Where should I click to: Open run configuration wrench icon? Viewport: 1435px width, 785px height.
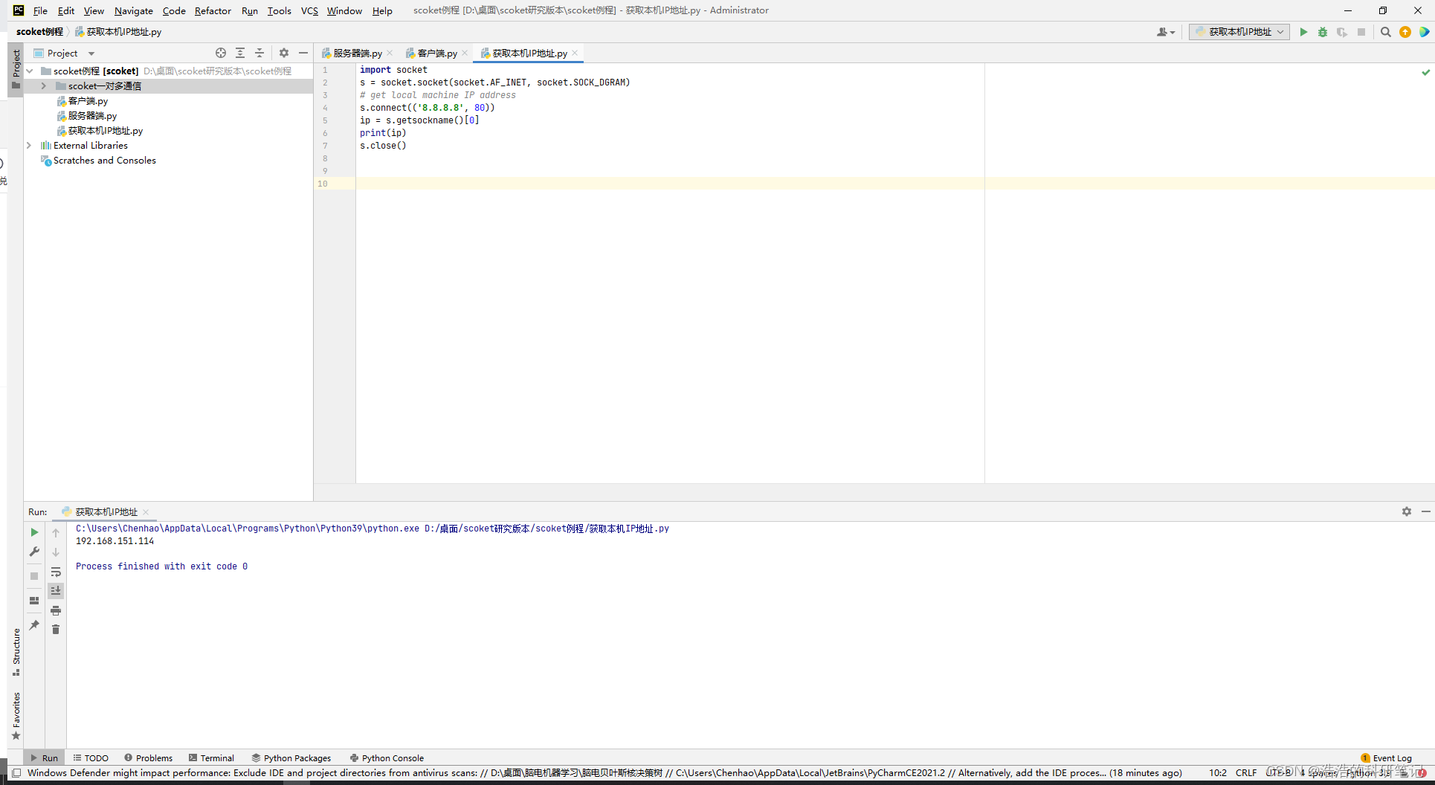[x=34, y=552]
